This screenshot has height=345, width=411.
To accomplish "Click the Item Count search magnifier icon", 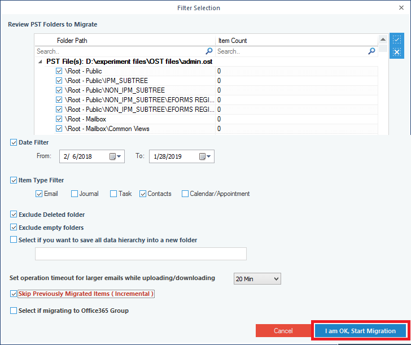I will 371,51.
